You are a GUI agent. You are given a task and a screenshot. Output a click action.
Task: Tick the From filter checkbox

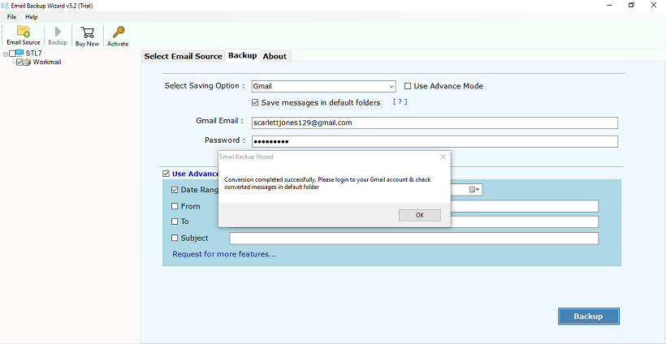[x=175, y=206]
